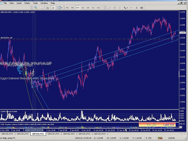
Task: Open the Insert menu
Action: tap(19, 3)
